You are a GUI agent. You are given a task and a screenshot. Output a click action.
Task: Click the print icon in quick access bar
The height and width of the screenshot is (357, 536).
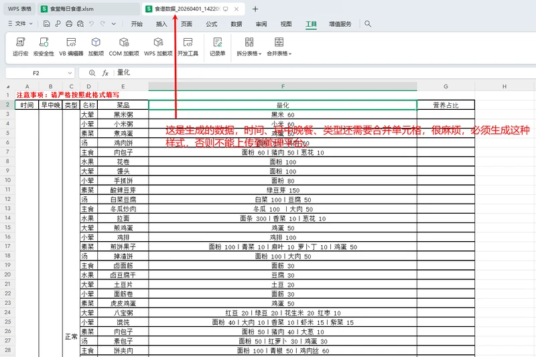pos(69,23)
